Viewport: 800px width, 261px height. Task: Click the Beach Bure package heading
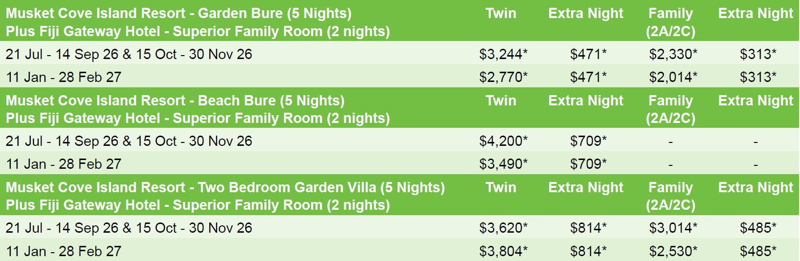click(175, 100)
